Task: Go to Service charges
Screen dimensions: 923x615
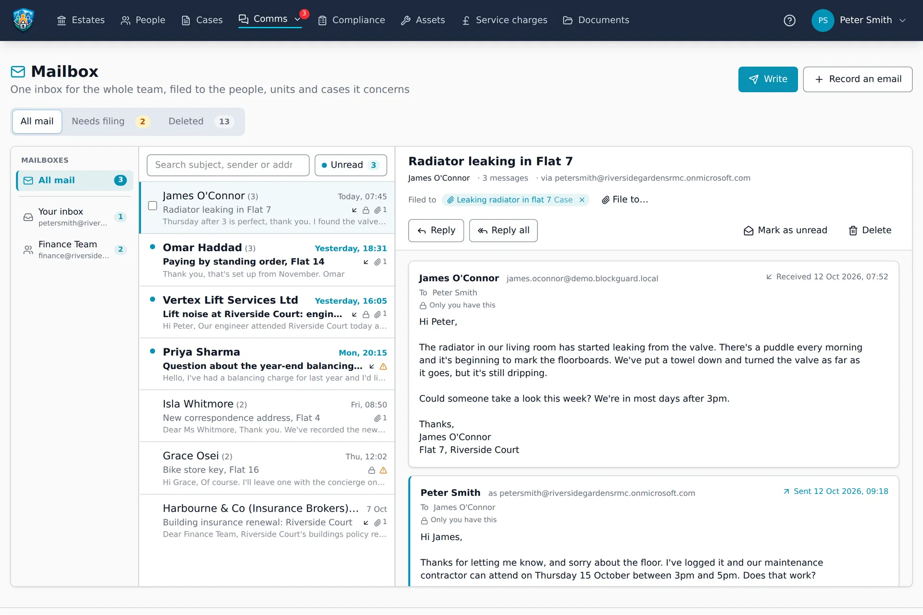Action: [504, 20]
